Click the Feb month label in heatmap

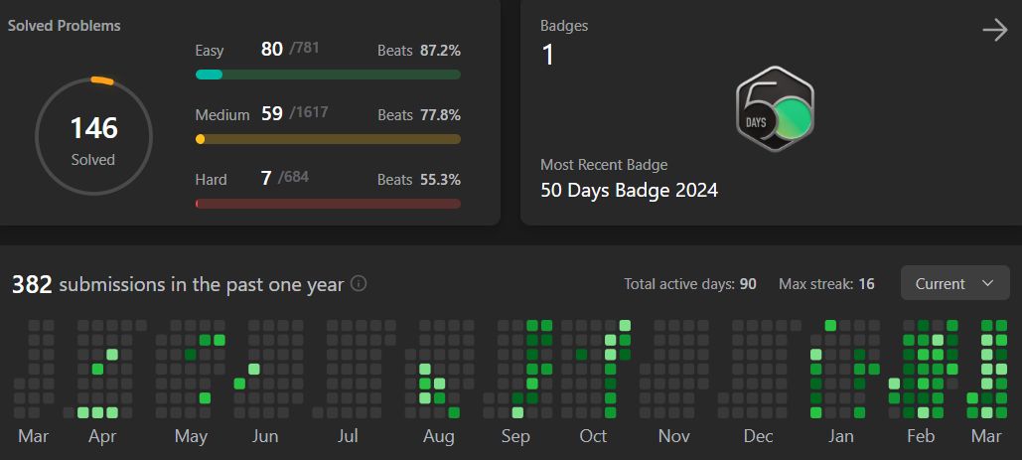click(921, 436)
